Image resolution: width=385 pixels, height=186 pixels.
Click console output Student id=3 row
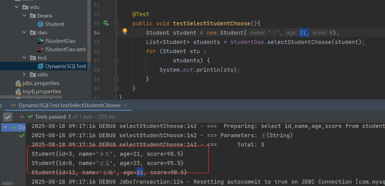click(x=108, y=154)
